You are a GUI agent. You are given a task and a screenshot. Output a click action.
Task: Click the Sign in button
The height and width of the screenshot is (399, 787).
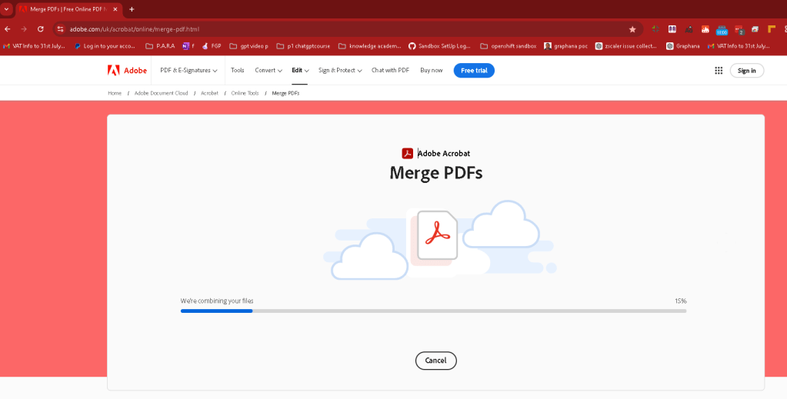[746, 70]
